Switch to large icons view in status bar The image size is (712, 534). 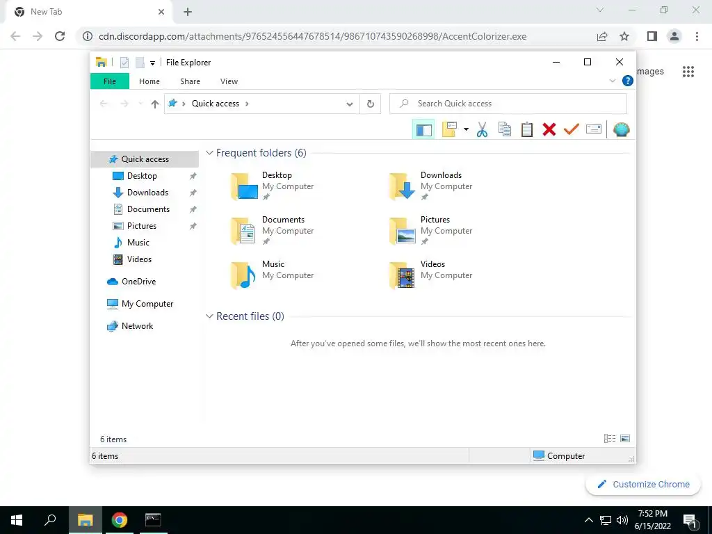tap(625, 439)
